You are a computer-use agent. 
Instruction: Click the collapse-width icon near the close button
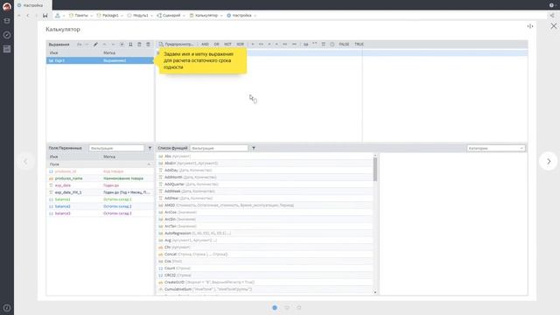click(530, 26)
